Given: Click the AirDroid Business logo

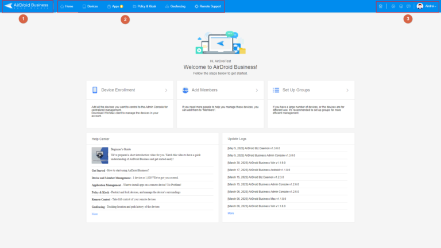Looking at the screenshot, I should pos(28,6).
